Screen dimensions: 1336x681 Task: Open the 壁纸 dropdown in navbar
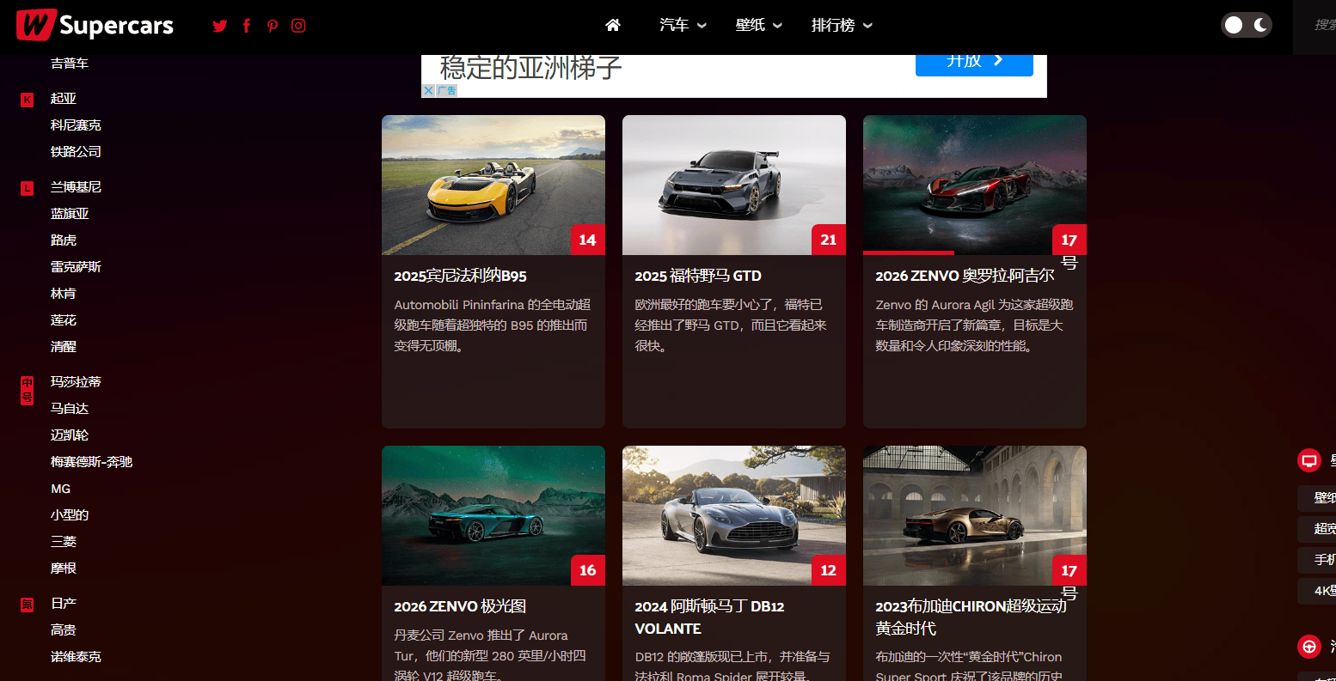click(x=758, y=25)
